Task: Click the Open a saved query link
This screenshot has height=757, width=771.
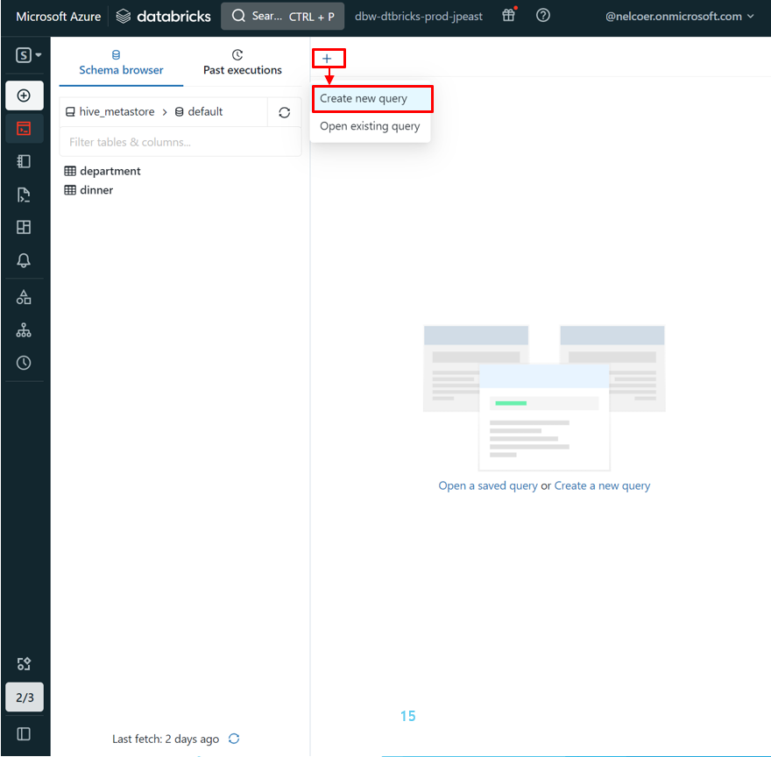Action: tap(488, 486)
